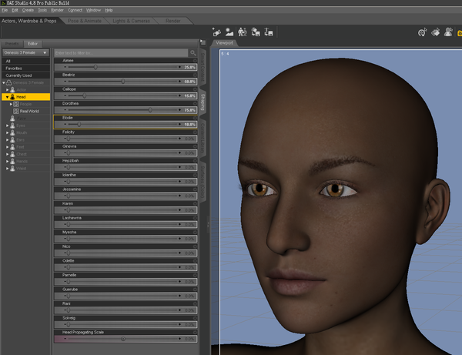The width and height of the screenshot is (462, 355).
Task: Collapse the Head tree node
Action: click(x=7, y=97)
